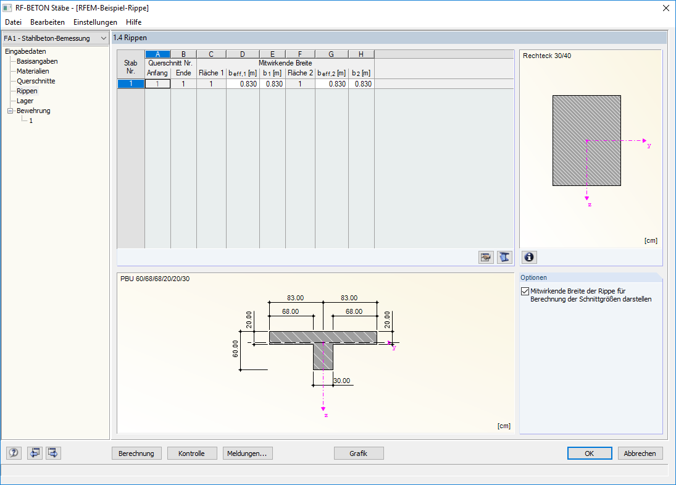Open cross-section details via I-beam icon
676x485 pixels.
[x=504, y=257]
